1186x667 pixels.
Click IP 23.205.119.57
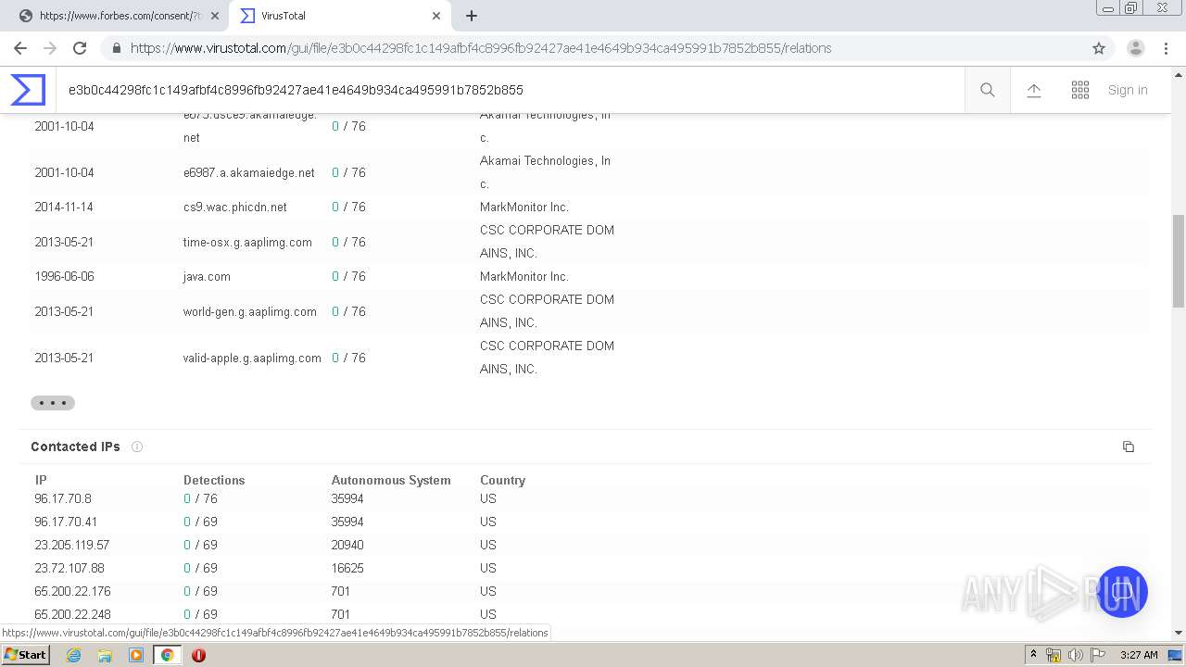click(x=71, y=545)
